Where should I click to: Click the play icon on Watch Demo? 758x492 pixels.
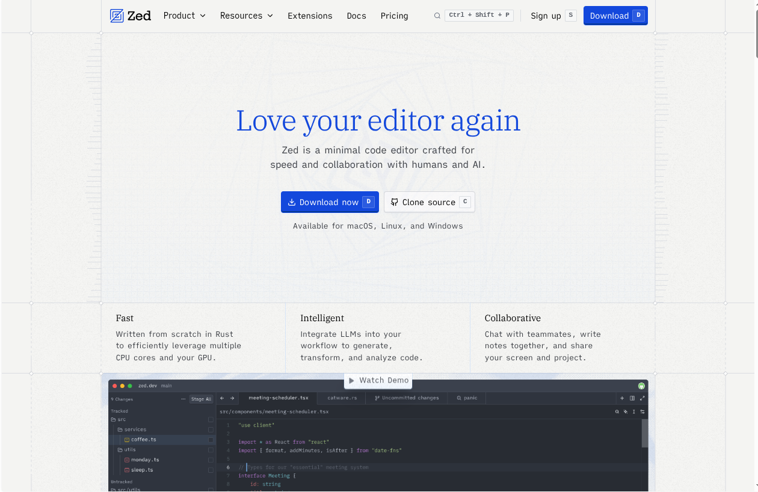pyautogui.click(x=352, y=380)
